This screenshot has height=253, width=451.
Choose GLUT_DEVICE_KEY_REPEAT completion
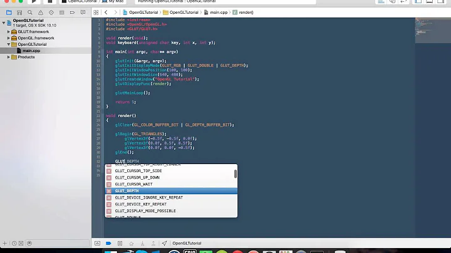171,204
